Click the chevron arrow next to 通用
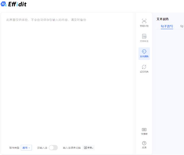 [29, 148]
